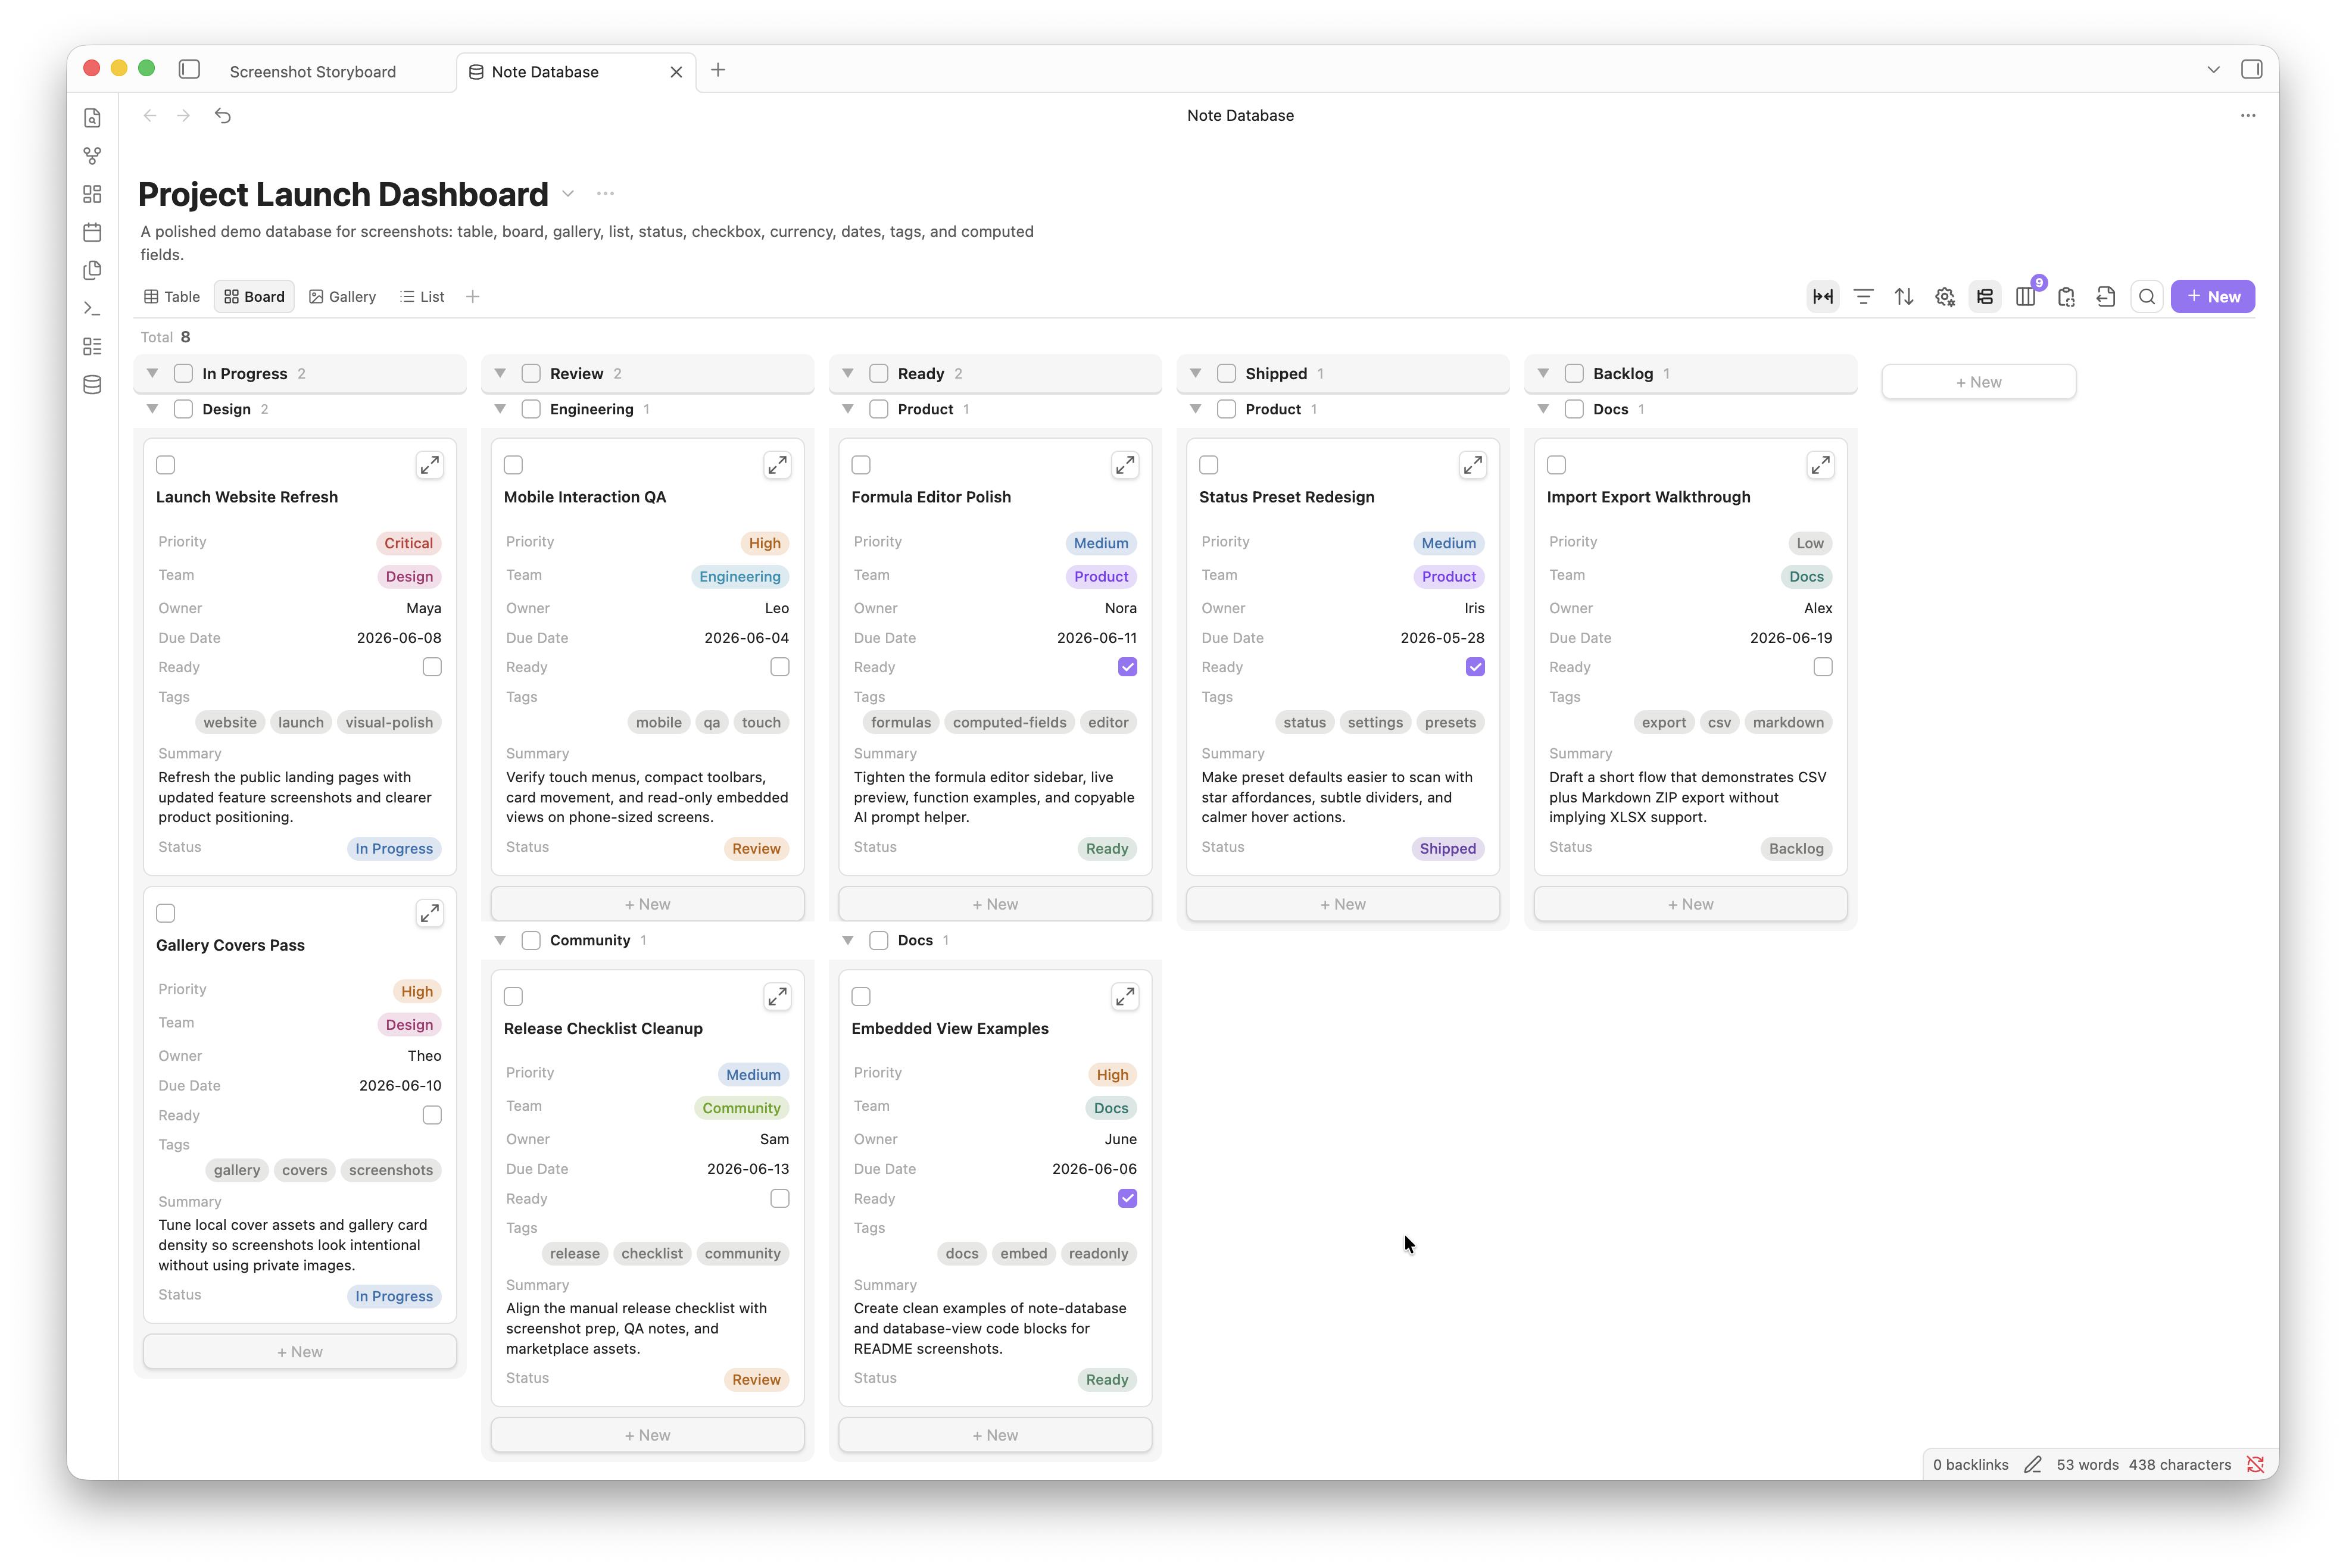Expand the Launch Website Refresh card
Viewport: 2346px width, 1568px height.
(430, 465)
